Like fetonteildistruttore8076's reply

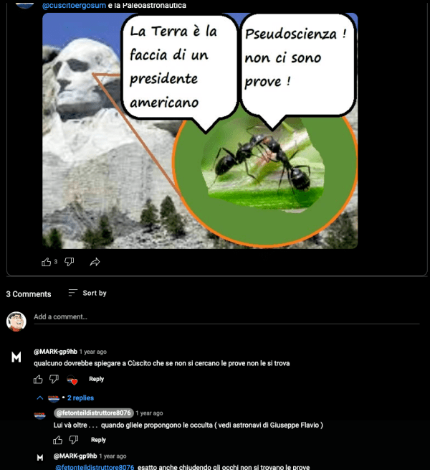[58, 440]
